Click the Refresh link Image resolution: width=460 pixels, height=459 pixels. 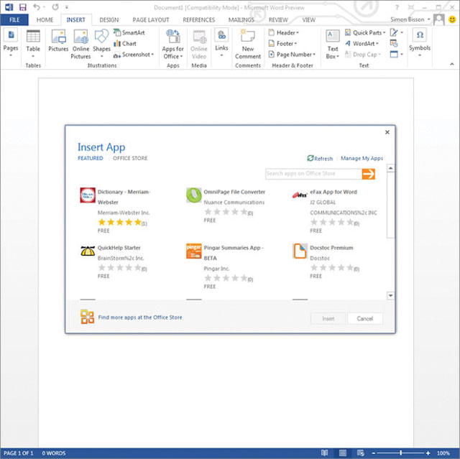click(320, 158)
